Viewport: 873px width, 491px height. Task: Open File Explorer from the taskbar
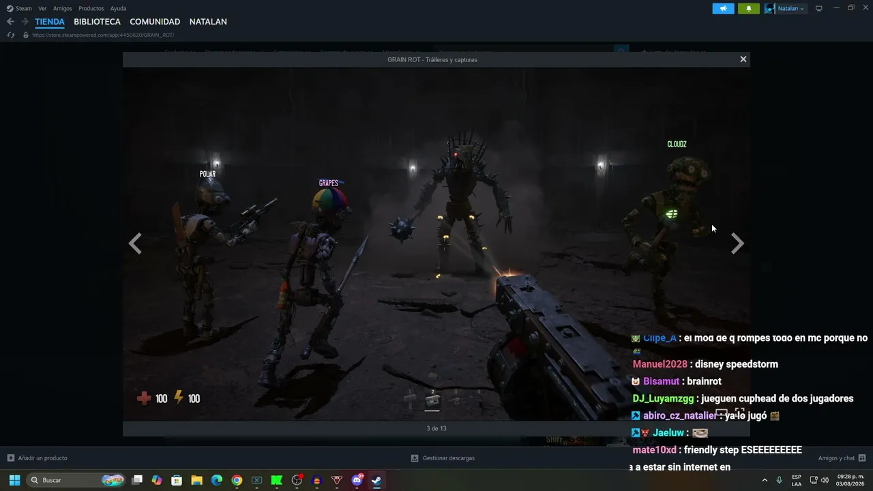tap(196, 480)
